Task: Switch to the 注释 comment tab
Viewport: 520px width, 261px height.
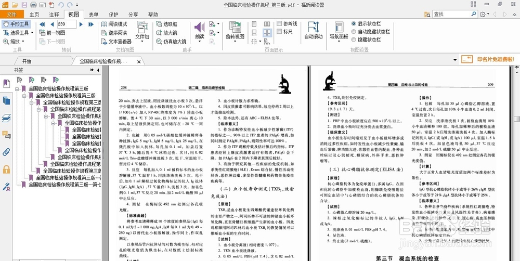Action: pos(54,14)
